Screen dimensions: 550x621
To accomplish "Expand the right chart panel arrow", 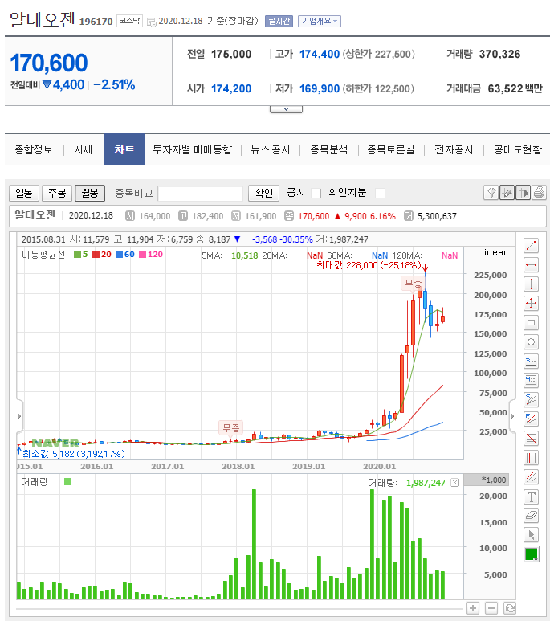I will (x=513, y=416).
